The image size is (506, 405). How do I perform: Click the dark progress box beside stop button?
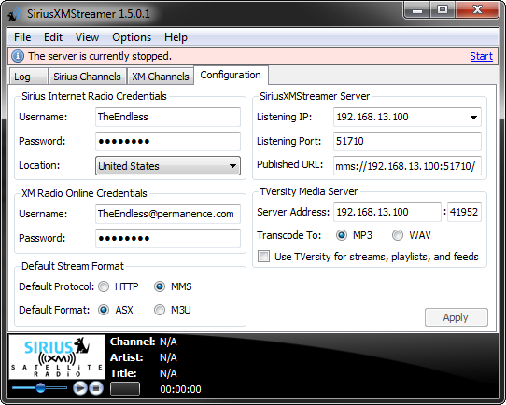(x=125, y=388)
